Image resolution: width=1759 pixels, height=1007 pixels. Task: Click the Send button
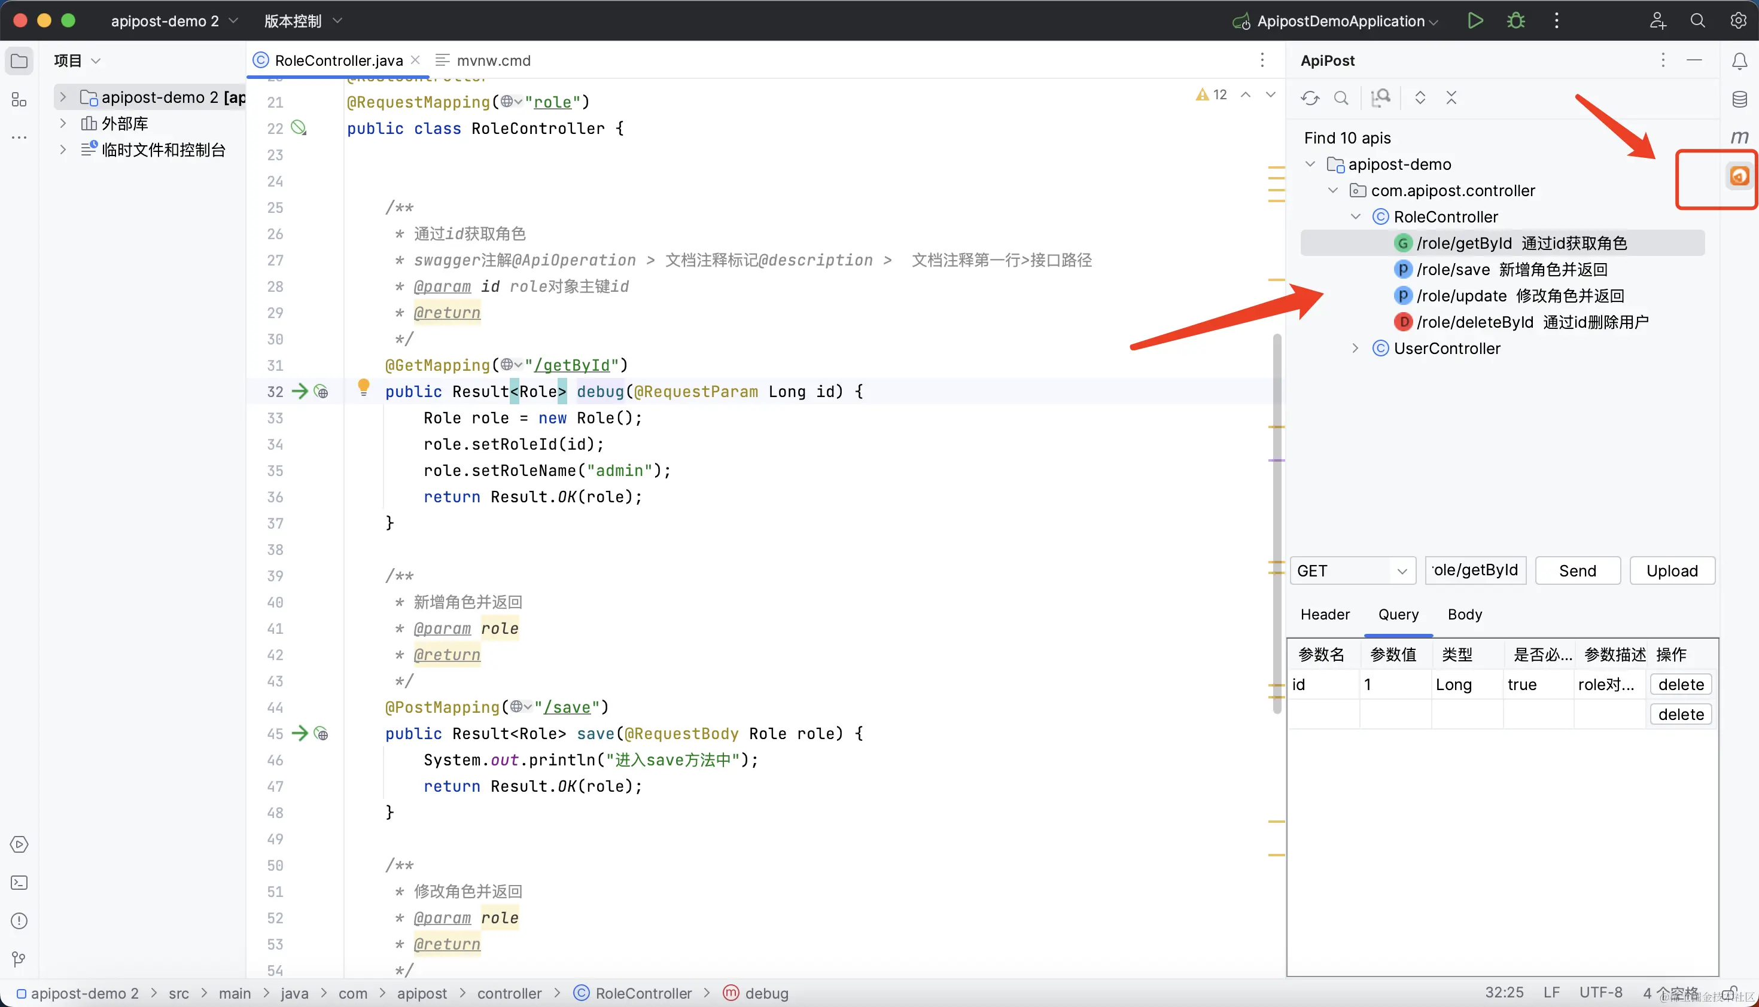coord(1577,571)
